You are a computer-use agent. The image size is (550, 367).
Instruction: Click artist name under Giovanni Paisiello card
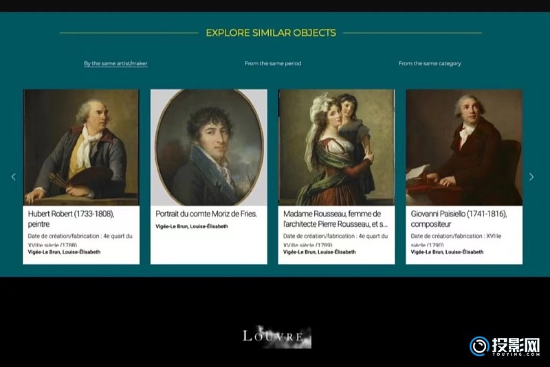[448, 252]
